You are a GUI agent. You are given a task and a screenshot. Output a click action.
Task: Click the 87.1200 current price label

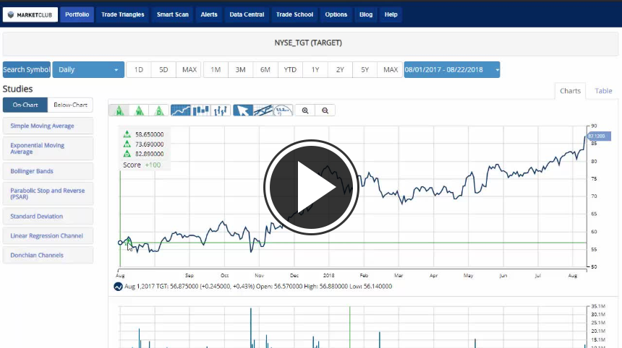[x=599, y=136]
